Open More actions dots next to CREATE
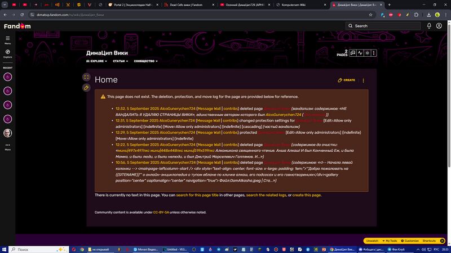This screenshot has height=253, width=451. tap(364, 80)
